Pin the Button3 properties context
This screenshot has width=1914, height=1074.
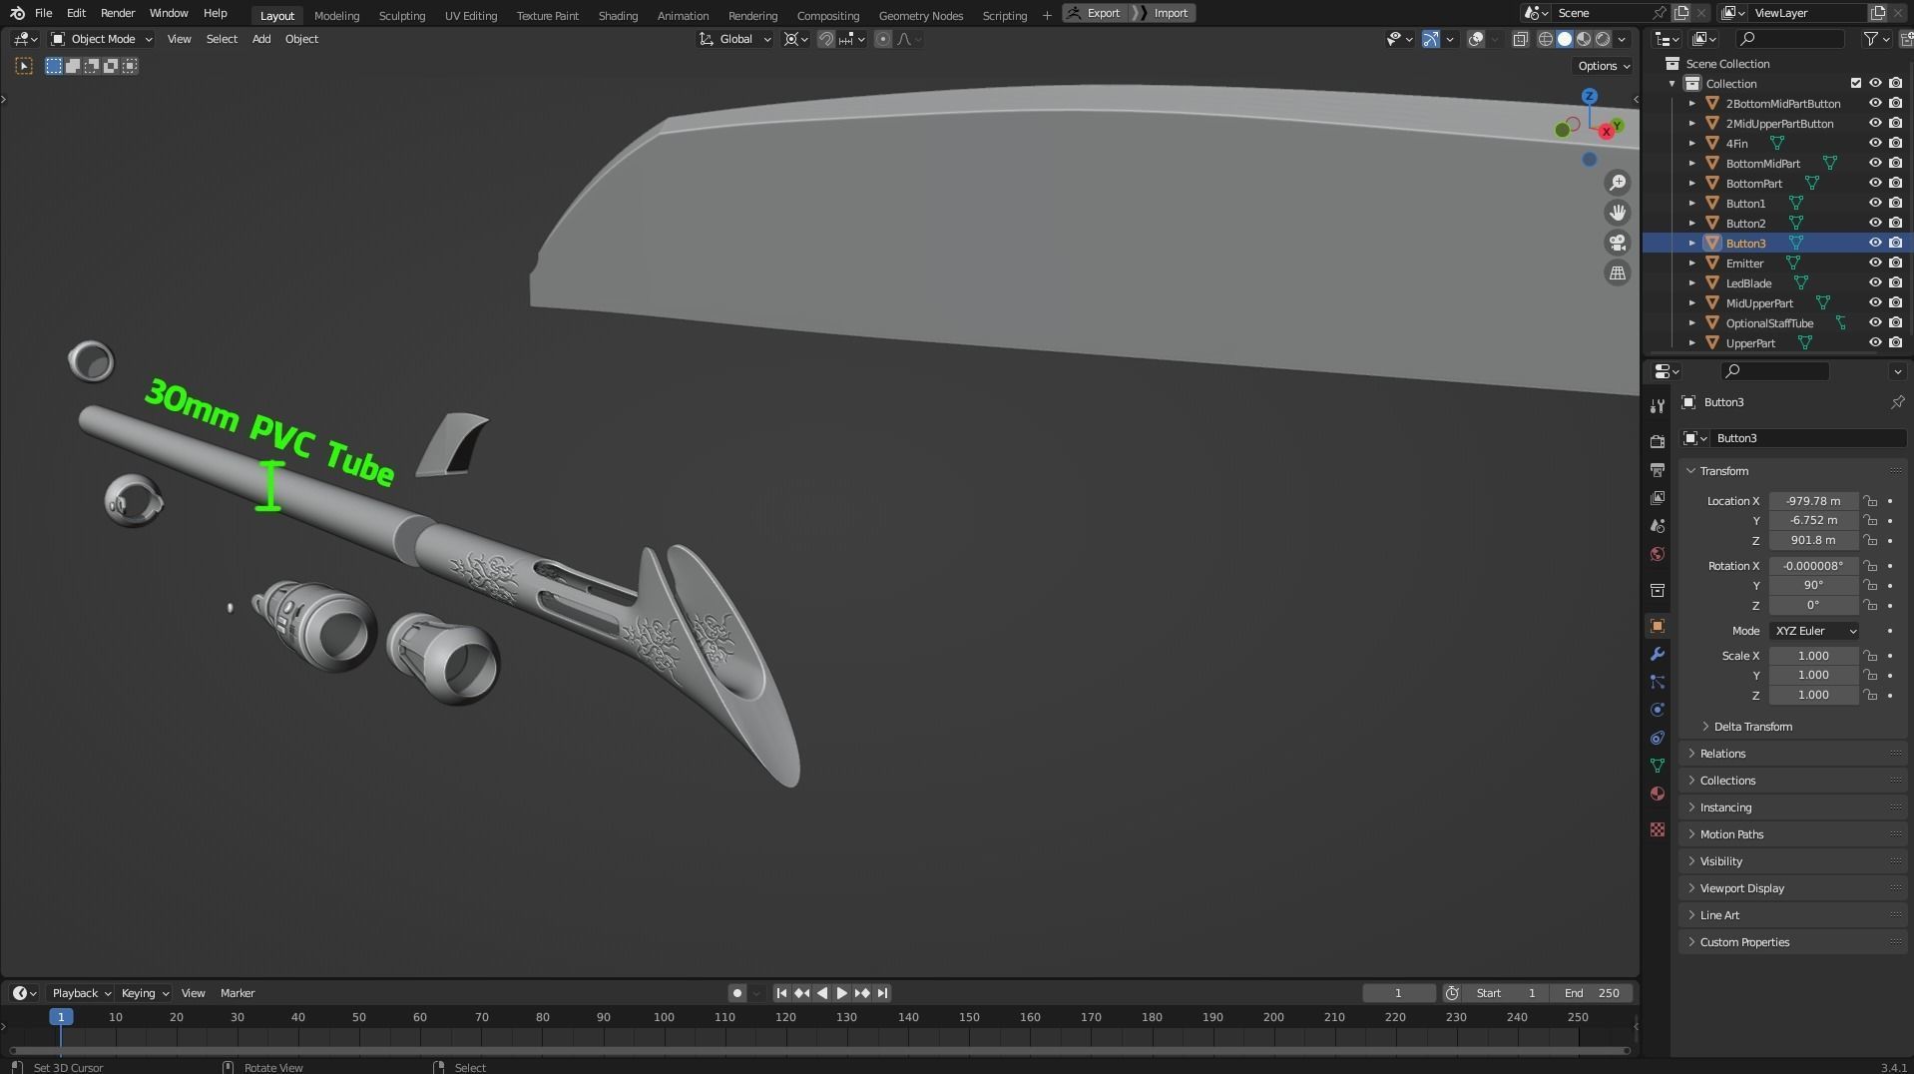(1897, 402)
